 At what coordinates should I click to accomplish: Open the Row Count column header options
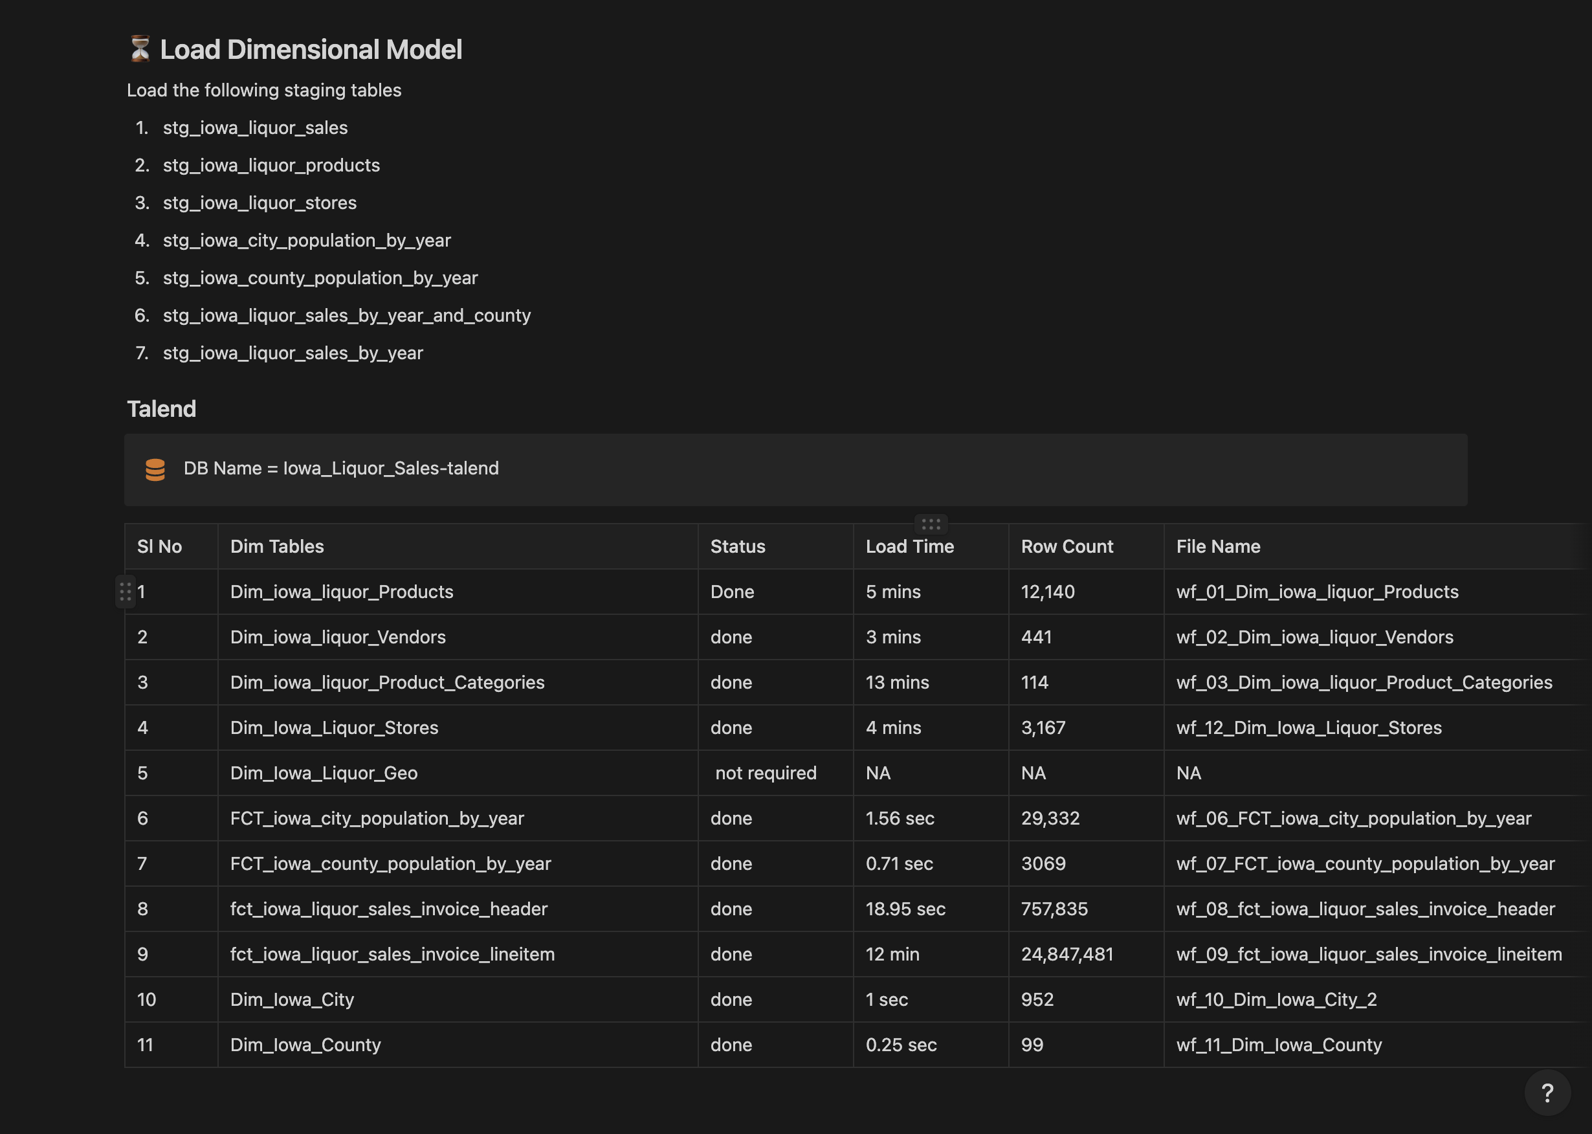(1067, 546)
